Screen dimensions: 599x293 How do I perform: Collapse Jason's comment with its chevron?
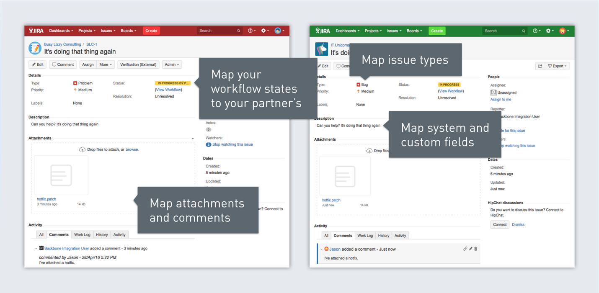pyautogui.click(x=321, y=249)
